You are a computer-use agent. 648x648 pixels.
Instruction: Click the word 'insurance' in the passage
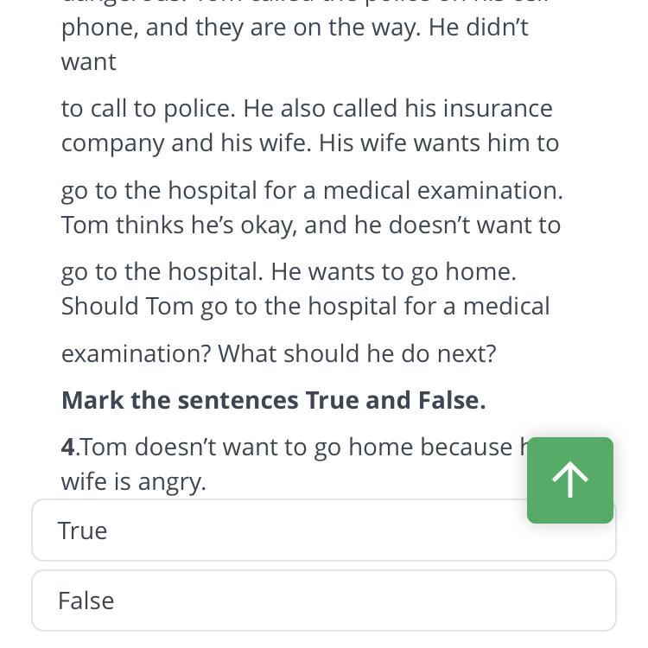(498, 108)
